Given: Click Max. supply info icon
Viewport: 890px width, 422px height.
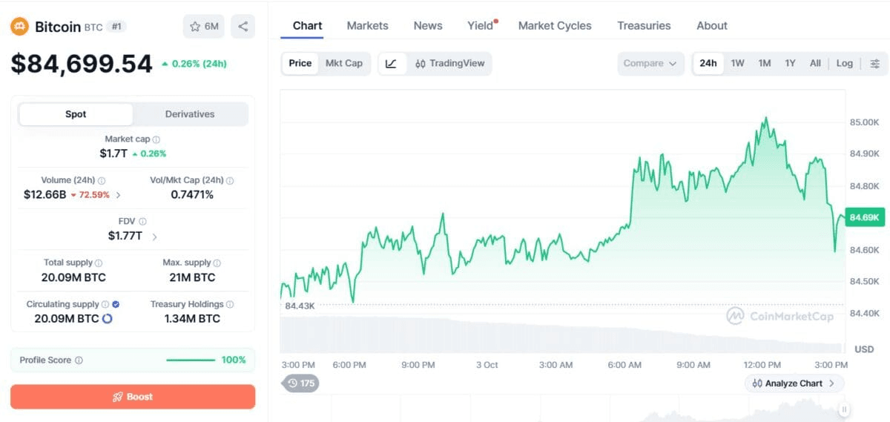Looking at the screenshot, I should [217, 263].
